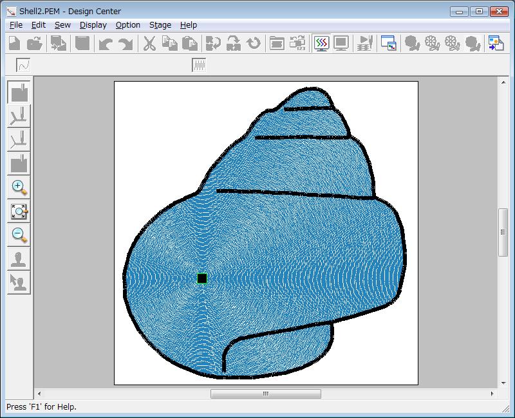Minimize the Design Center window

click(x=459, y=12)
